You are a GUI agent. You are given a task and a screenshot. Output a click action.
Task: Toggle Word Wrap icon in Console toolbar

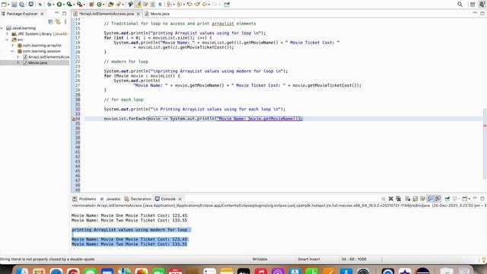[423, 199]
